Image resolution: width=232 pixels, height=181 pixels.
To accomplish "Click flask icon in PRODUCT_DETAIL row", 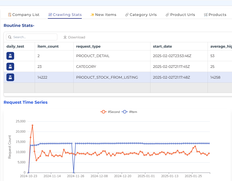I will tap(10, 56).
